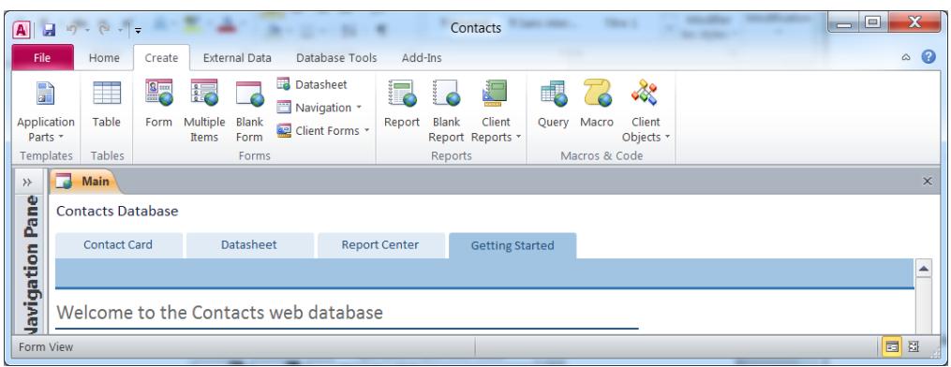
Task: Click the Contacts Database heading
Action: pyautogui.click(x=117, y=212)
